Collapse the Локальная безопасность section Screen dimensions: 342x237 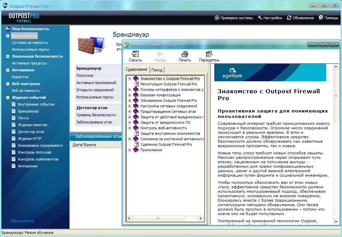[8, 56]
